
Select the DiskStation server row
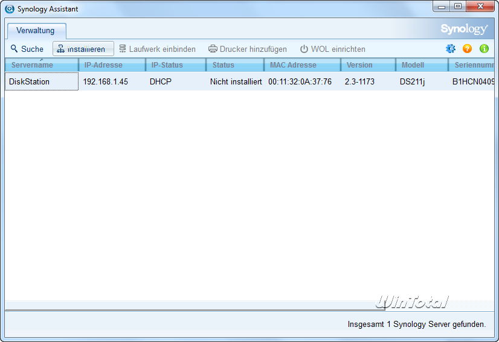(249, 81)
